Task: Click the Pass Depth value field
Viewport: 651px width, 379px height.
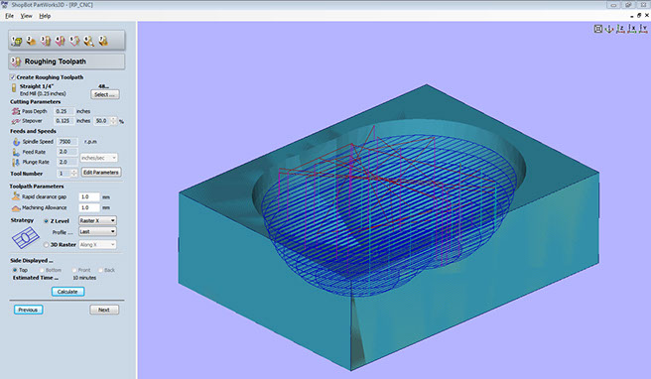Action: [x=65, y=111]
